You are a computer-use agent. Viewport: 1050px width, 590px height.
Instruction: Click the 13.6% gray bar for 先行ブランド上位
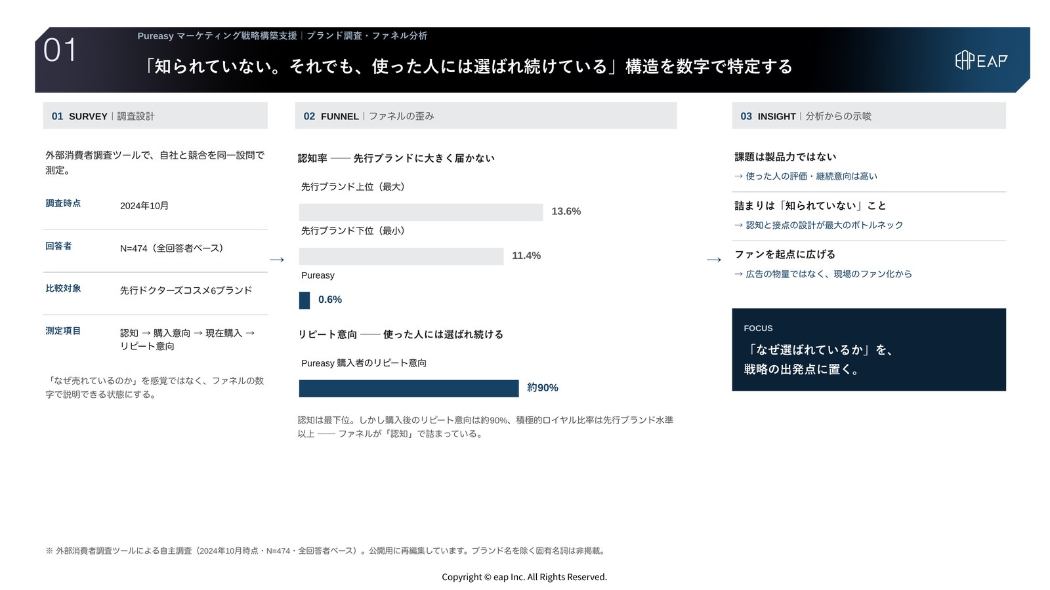[421, 212]
